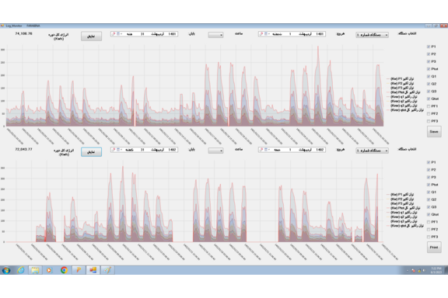Switch to the yellow P application in taskbar

coord(79,270)
